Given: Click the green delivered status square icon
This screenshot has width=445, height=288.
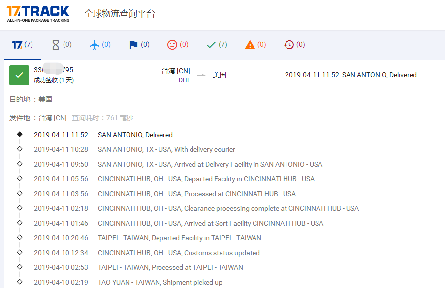Looking at the screenshot, I should click(19, 74).
